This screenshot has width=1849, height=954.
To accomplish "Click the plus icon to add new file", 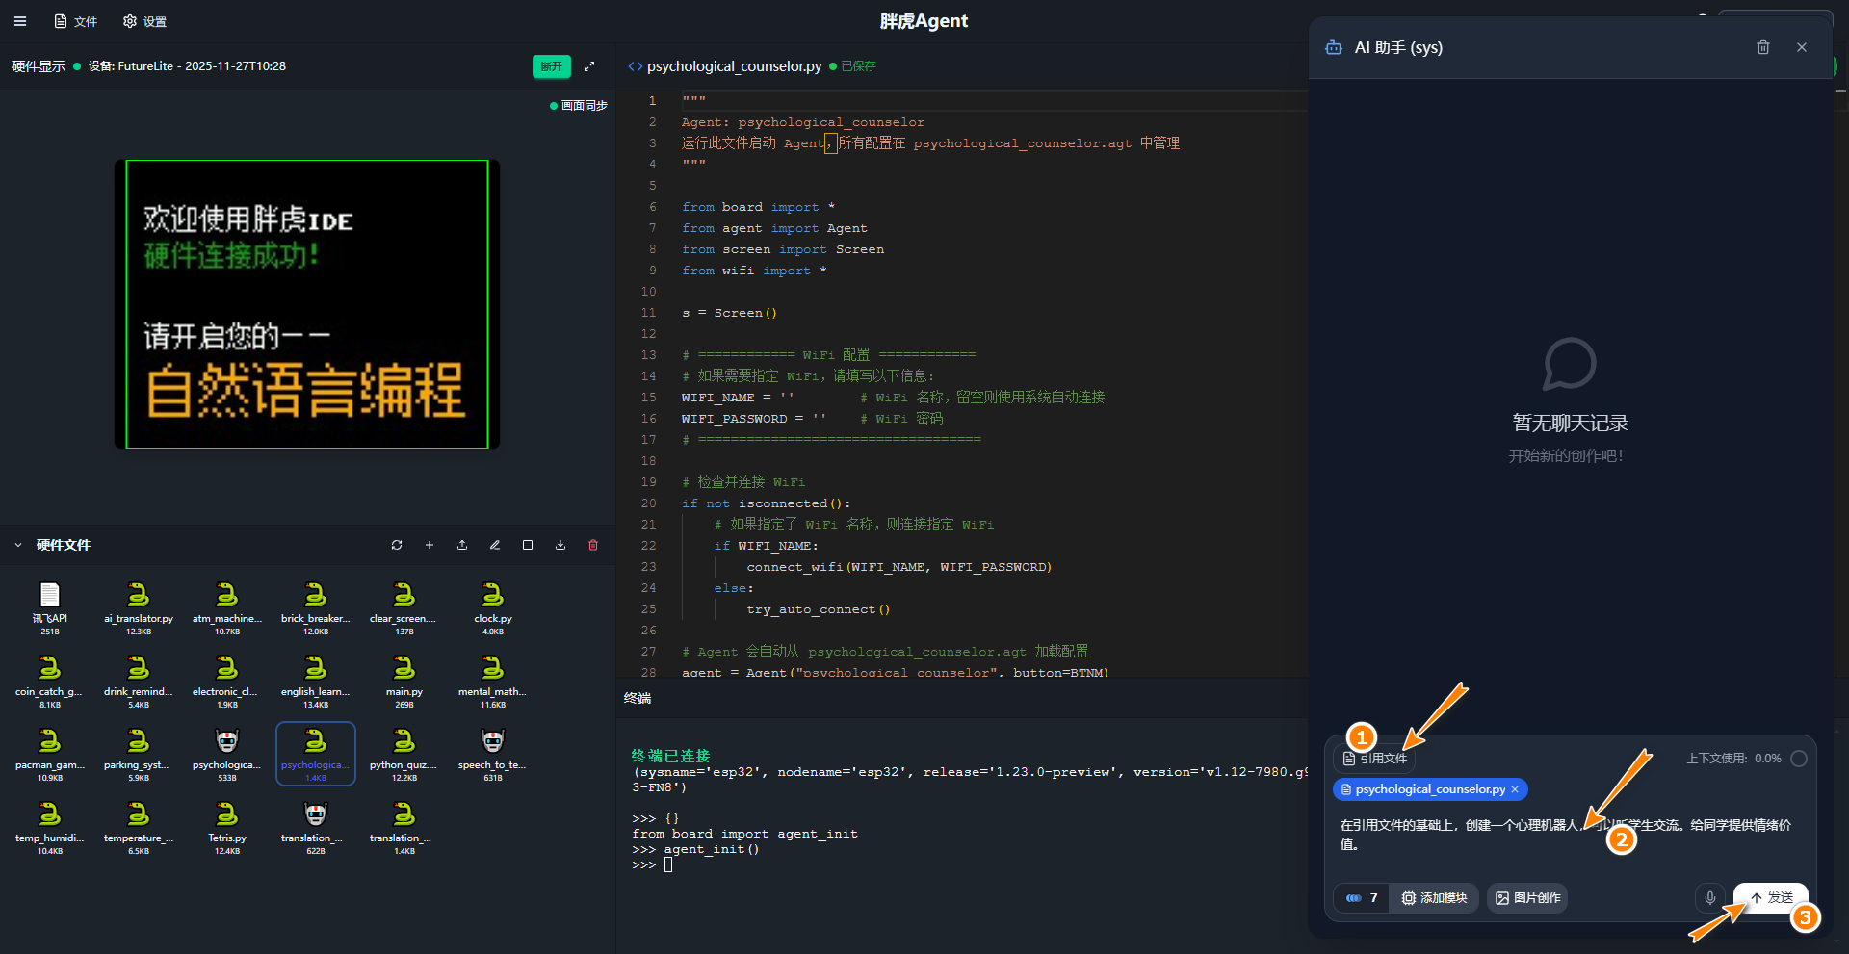I will pyautogui.click(x=430, y=545).
